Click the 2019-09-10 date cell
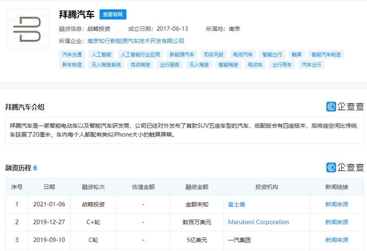 click(49, 240)
